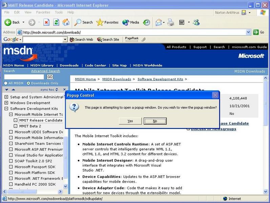Open the Mail button dropdown arrow
Viewport: 270px width, 203px height.
tap(164, 22)
